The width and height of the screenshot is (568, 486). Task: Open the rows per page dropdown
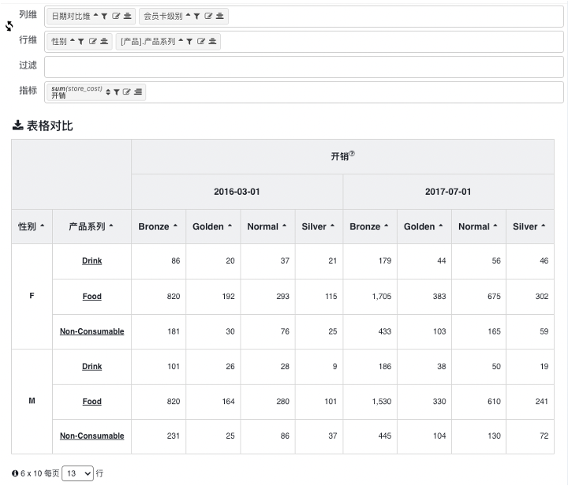click(78, 473)
